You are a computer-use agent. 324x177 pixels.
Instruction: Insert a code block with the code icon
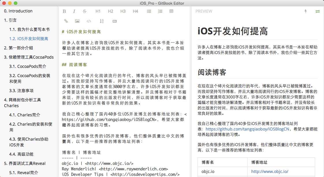[x=89, y=21]
